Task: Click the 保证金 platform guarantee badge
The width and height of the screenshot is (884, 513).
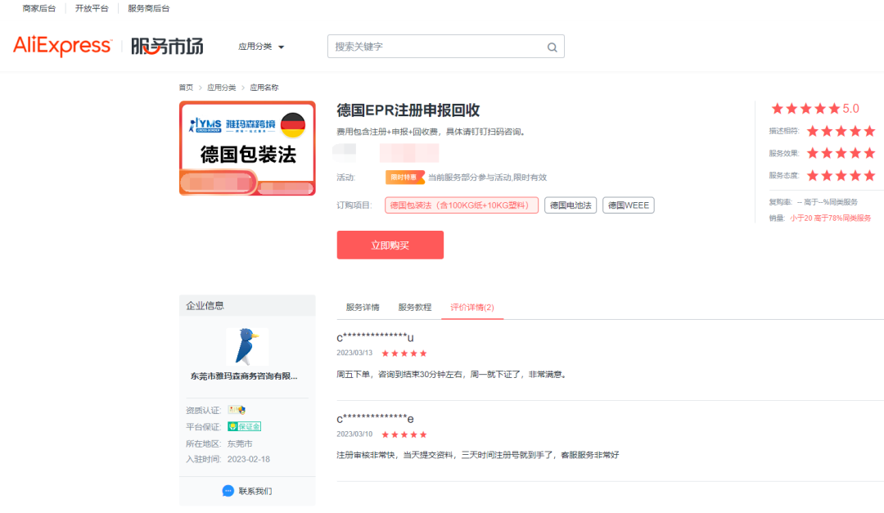Action: [x=245, y=426]
